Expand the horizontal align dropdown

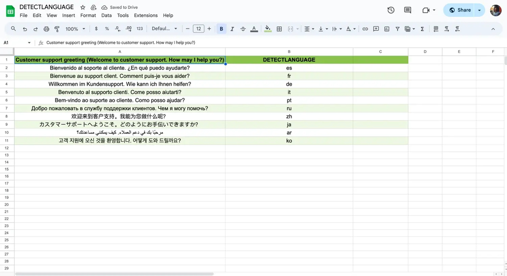coord(309,29)
